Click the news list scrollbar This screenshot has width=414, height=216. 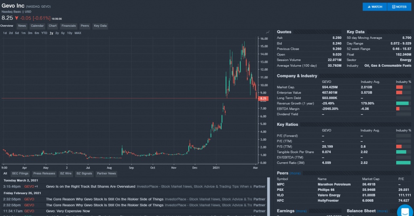click(268, 197)
